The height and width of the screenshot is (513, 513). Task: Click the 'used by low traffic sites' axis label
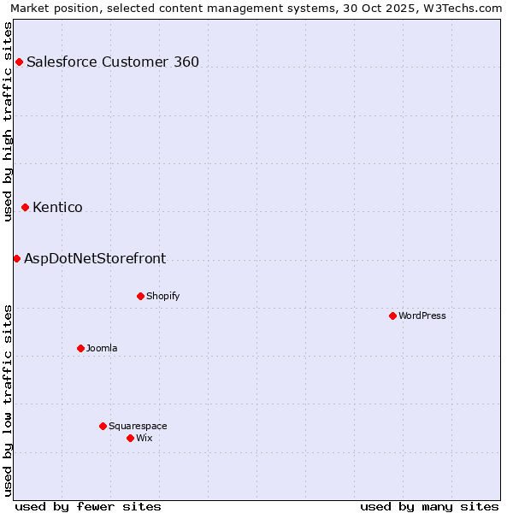point(8,400)
